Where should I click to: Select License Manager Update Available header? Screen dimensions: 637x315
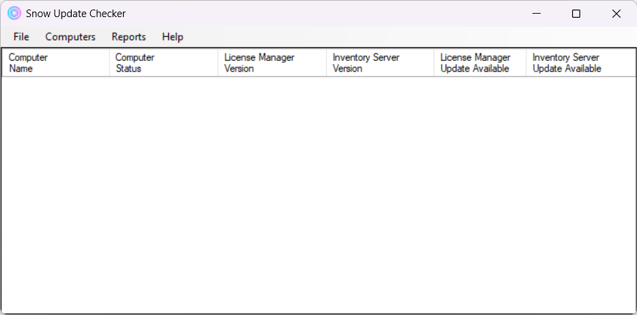coord(479,63)
